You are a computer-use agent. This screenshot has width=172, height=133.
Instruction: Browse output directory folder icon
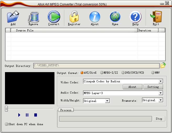tap(163, 65)
